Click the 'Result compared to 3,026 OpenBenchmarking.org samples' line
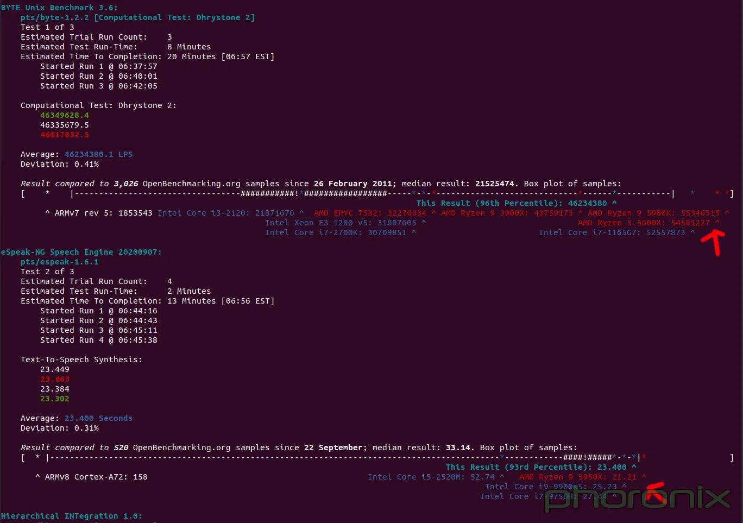Viewport: 743px width, 523px height. 321,184
